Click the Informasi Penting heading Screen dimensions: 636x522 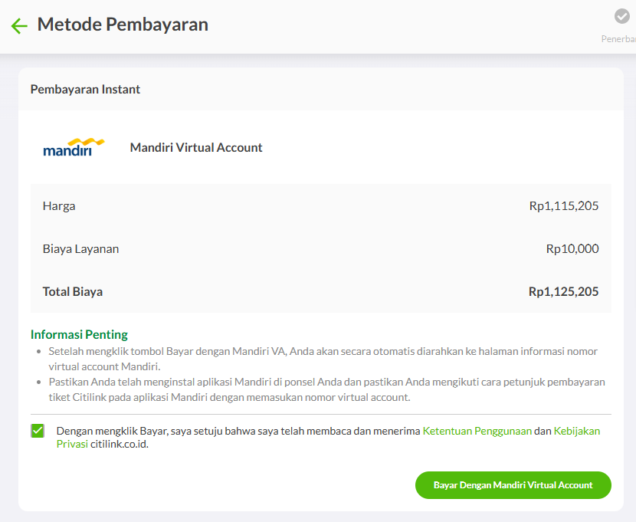(x=79, y=335)
